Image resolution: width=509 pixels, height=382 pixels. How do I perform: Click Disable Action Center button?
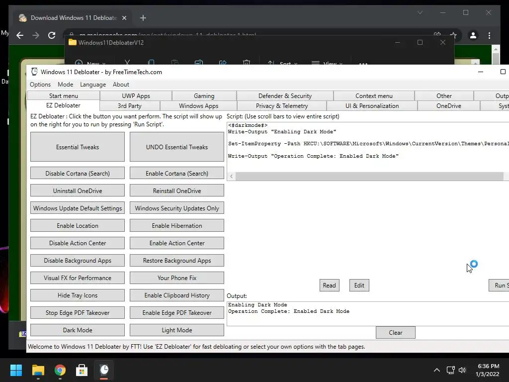[x=77, y=243]
